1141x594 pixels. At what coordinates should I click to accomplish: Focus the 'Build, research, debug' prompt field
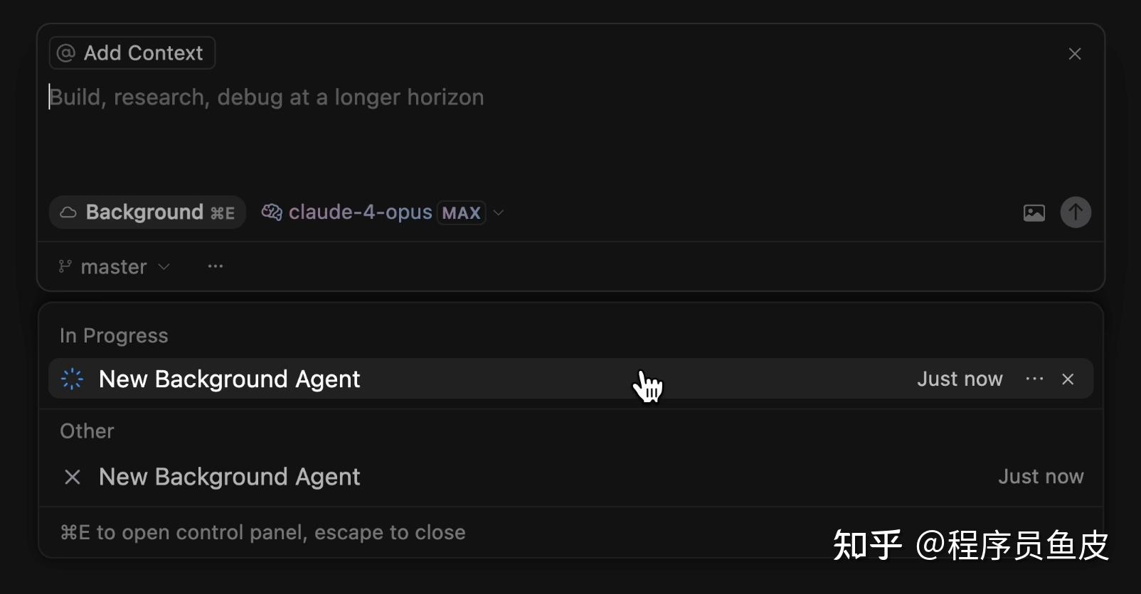click(427, 128)
